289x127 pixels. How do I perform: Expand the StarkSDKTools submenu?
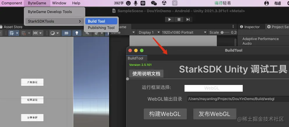[x=54, y=21]
